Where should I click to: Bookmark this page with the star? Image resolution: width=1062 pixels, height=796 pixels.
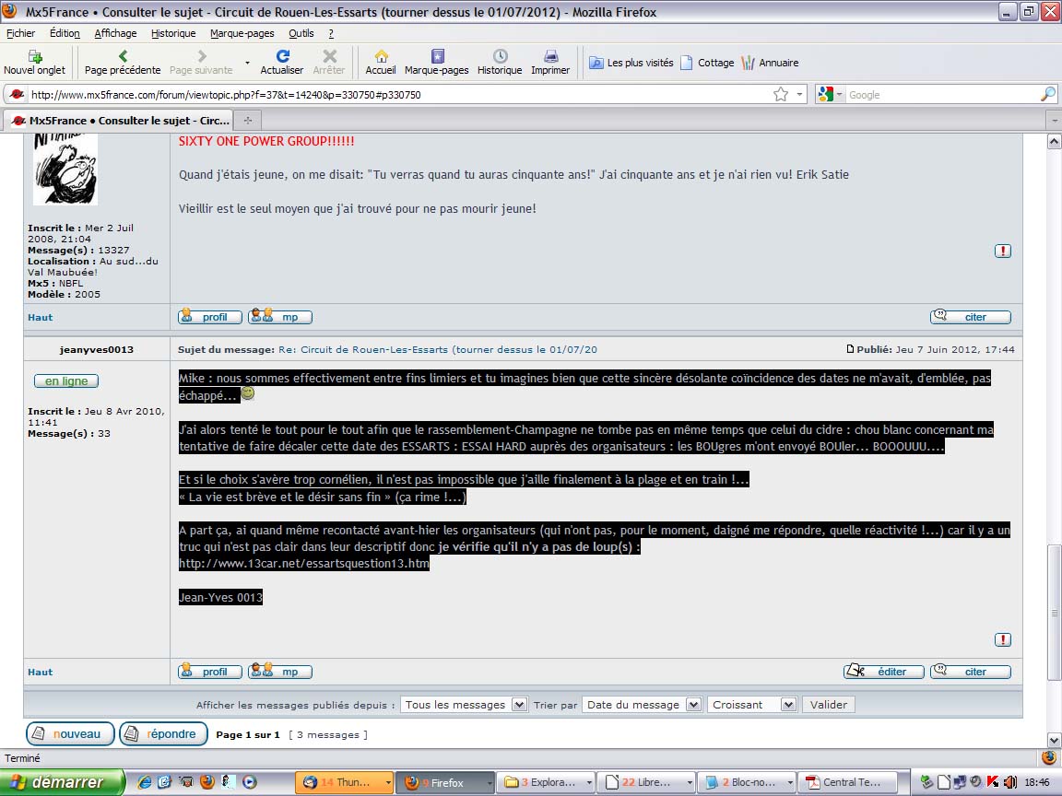pyautogui.click(x=781, y=94)
